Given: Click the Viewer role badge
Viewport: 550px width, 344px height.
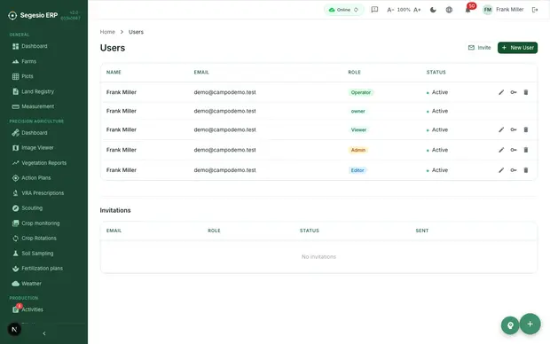Looking at the screenshot, I should [358, 129].
